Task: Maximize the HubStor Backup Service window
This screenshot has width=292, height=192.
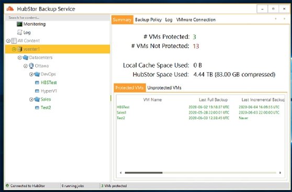Action: [273, 9]
